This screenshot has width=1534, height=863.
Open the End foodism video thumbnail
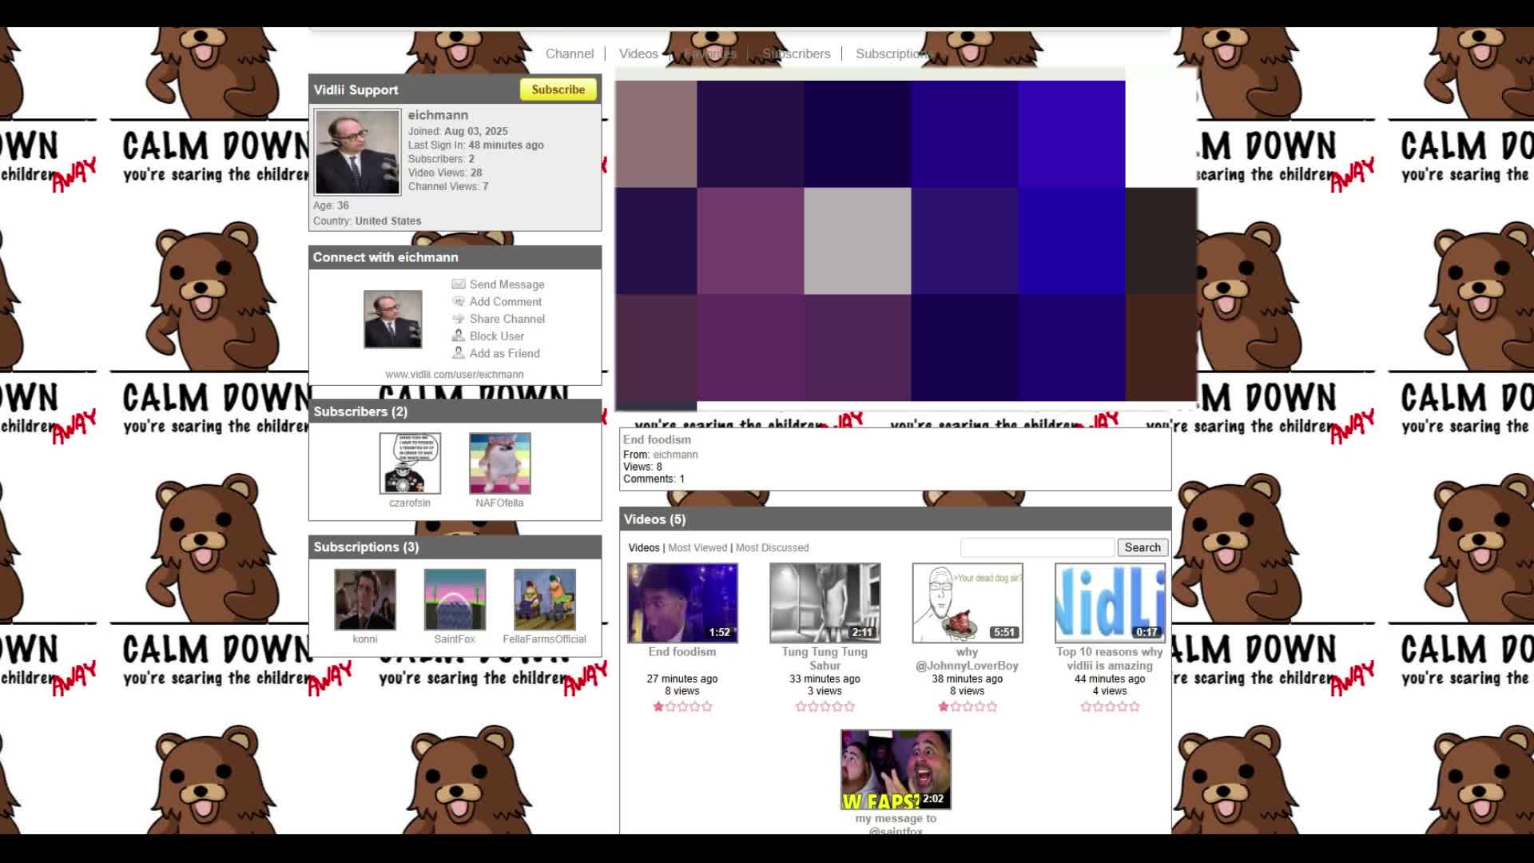pyautogui.click(x=682, y=603)
